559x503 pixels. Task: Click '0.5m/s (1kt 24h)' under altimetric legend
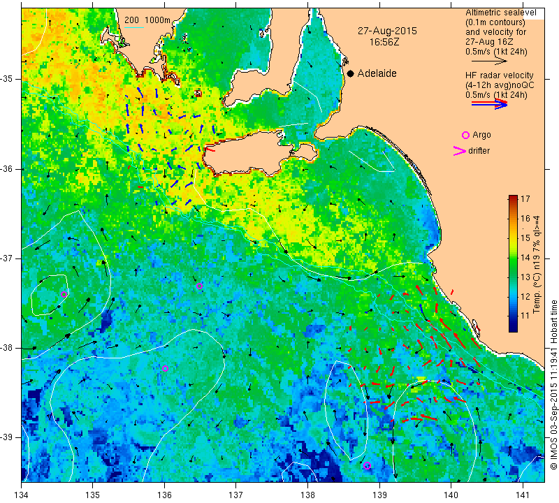pyautogui.click(x=496, y=52)
